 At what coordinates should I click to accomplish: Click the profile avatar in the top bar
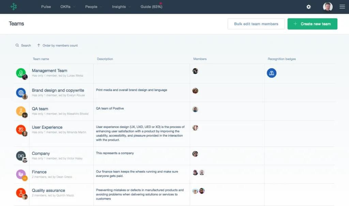328,6
